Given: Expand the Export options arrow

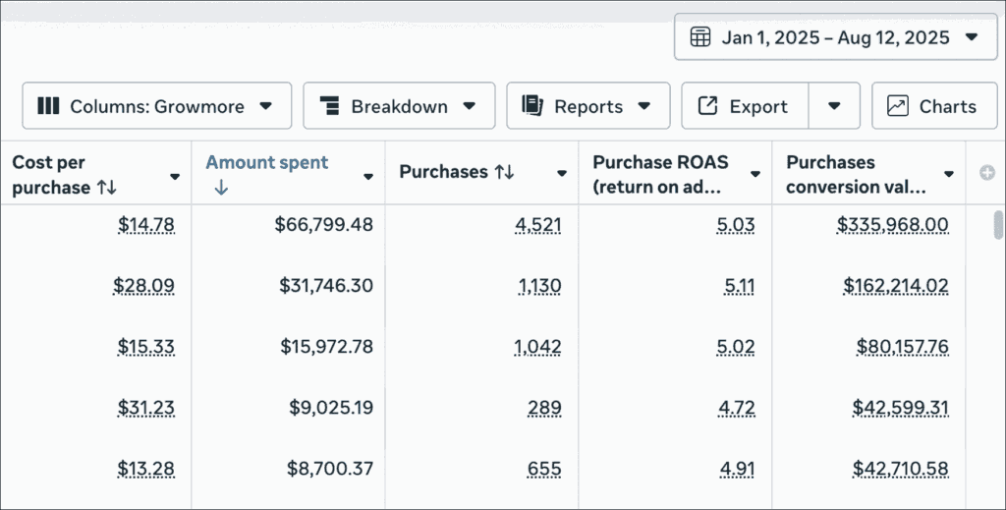Looking at the screenshot, I should [834, 106].
